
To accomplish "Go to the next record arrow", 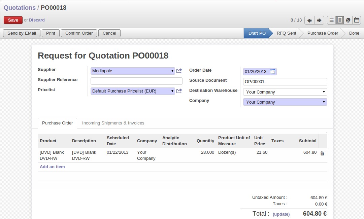I will click(319, 20).
